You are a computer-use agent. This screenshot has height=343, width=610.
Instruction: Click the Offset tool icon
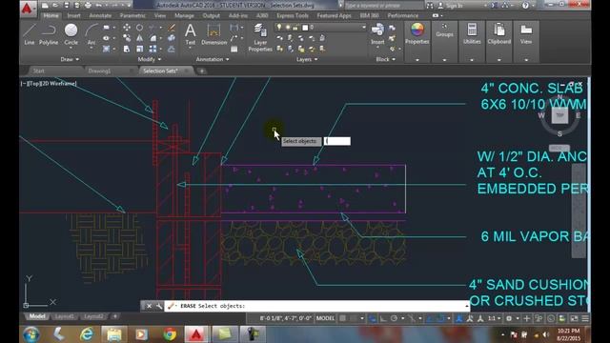[x=172, y=49]
